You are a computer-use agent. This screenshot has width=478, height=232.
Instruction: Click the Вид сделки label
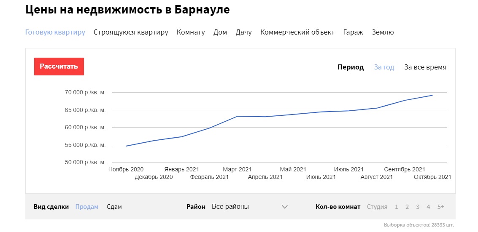click(x=51, y=207)
